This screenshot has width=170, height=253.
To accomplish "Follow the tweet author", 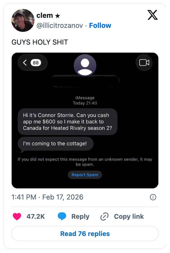I will (x=100, y=26).
